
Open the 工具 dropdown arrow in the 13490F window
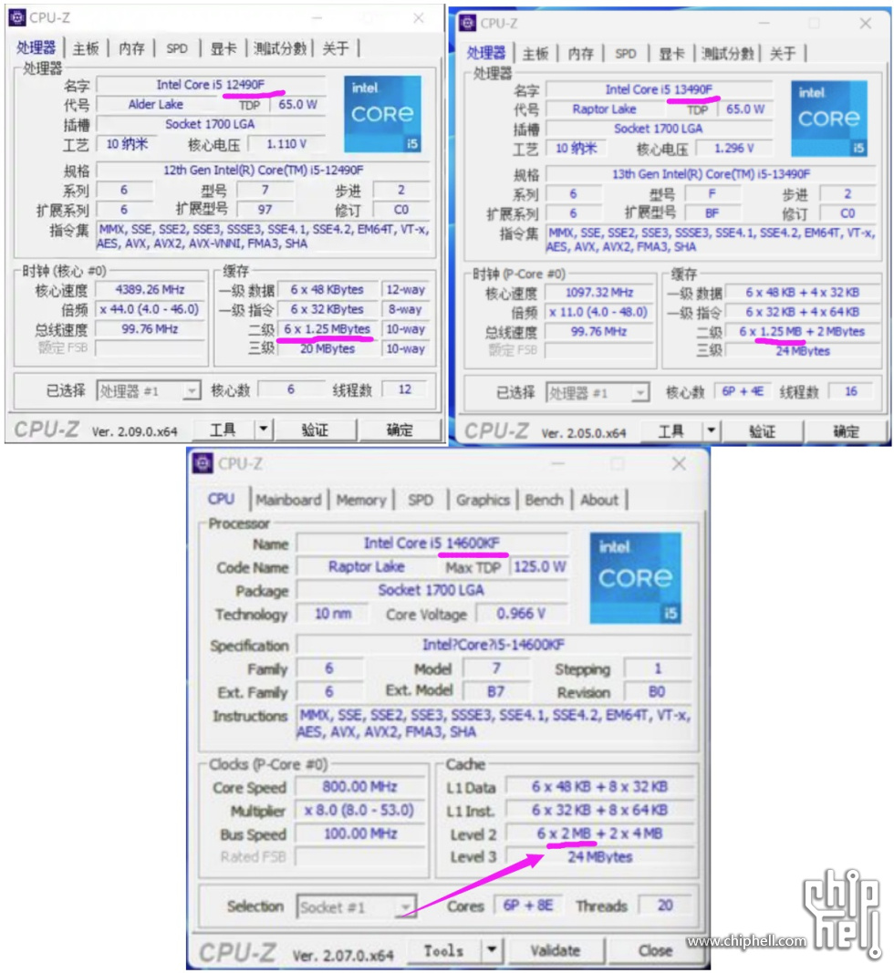coord(712,430)
